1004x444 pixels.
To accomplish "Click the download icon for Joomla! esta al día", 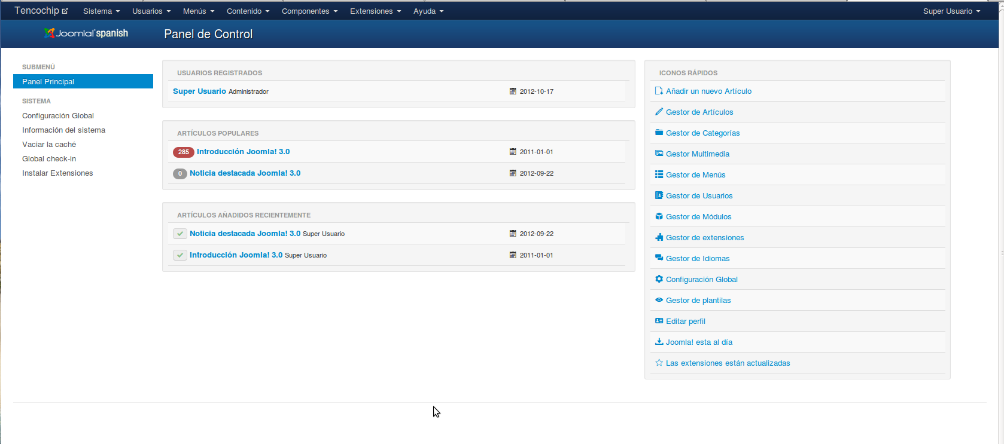I will pyautogui.click(x=659, y=342).
